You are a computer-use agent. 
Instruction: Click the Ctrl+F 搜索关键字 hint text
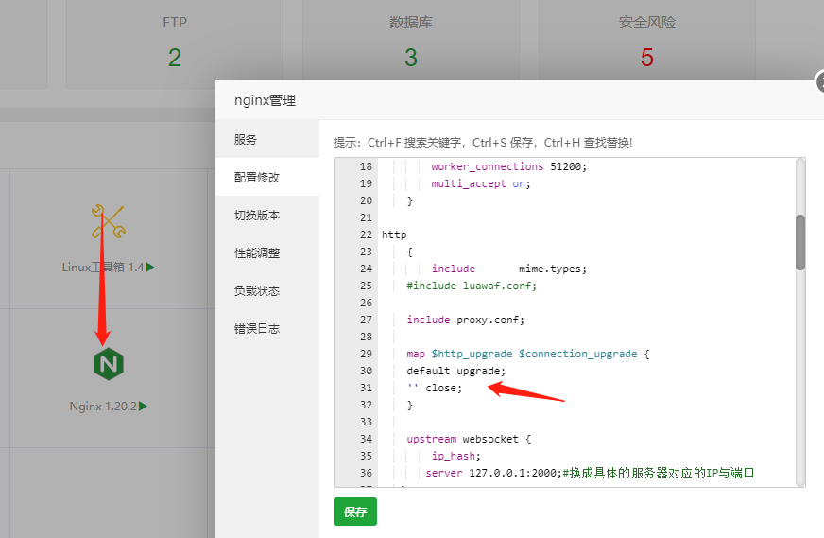point(414,143)
